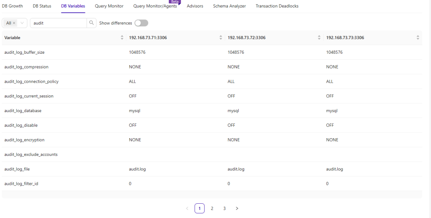Jump to page 3
This screenshot has width=431, height=218.
(224, 208)
